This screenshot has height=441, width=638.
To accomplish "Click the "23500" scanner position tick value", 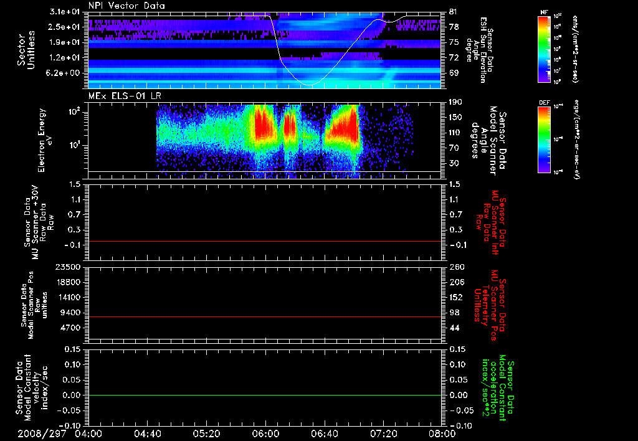I will coord(67,267).
